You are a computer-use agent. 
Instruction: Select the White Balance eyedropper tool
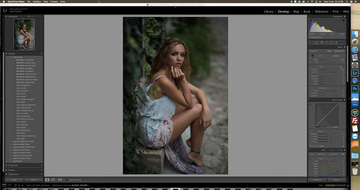(x=312, y=56)
